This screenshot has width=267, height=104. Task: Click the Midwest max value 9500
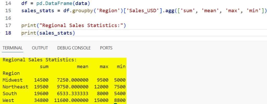103,80
